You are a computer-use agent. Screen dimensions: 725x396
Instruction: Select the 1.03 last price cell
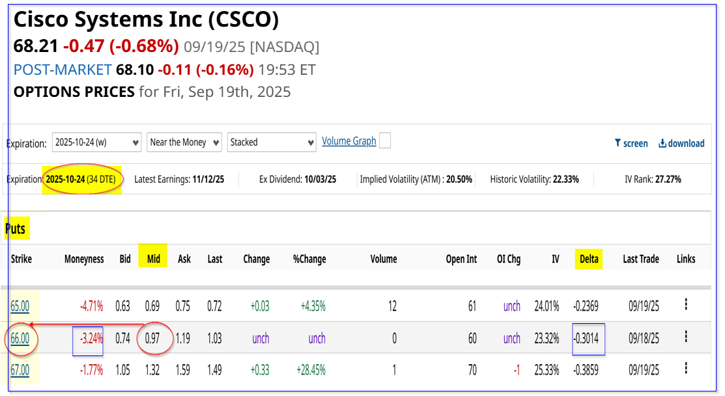point(214,338)
